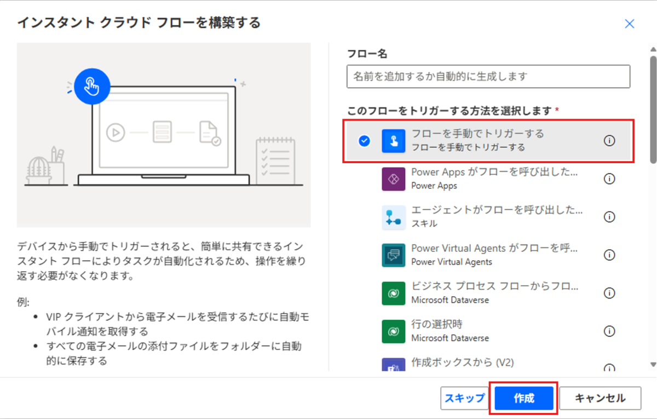The height and width of the screenshot is (419, 657).
Task: Select the 作成ボックスから (V2) trigger
Action: coord(489,362)
